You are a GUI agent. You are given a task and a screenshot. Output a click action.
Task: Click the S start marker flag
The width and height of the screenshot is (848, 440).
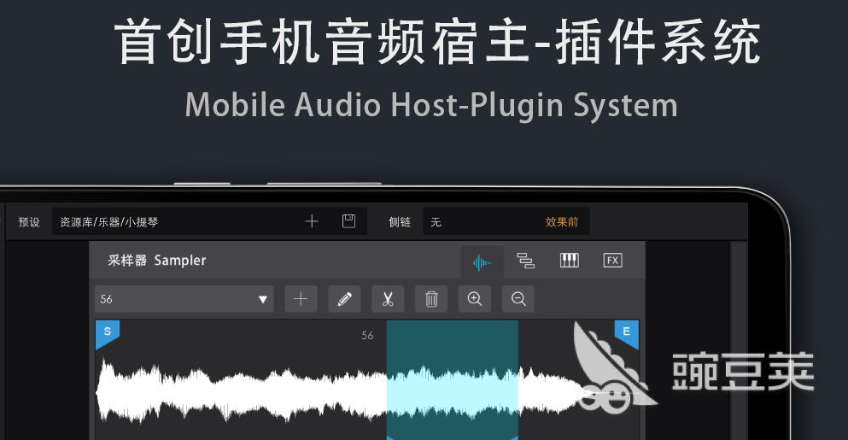point(106,333)
